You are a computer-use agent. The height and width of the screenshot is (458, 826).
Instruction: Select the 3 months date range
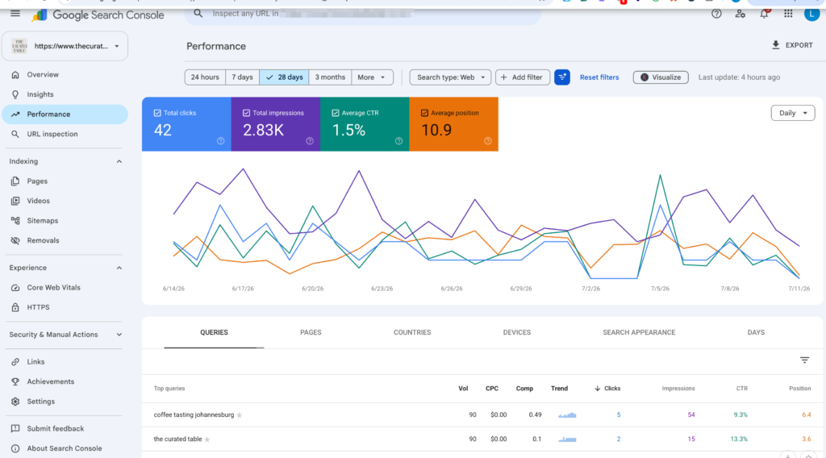330,77
